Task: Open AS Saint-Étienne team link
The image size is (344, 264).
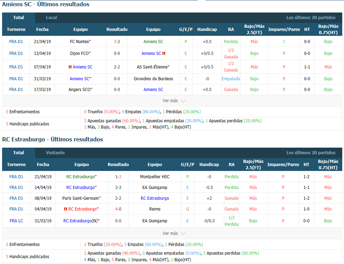Action: click(x=152, y=67)
